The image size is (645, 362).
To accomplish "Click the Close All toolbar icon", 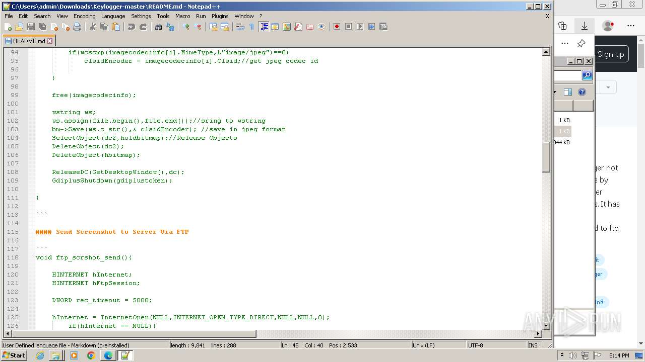I will click(66, 27).
